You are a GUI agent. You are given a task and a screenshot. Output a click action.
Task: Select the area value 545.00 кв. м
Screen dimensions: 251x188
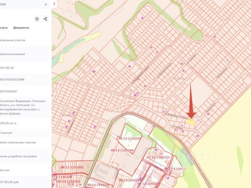tap(8, 123)
